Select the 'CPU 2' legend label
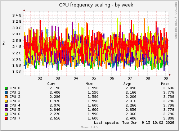 (x=15, y=97)
